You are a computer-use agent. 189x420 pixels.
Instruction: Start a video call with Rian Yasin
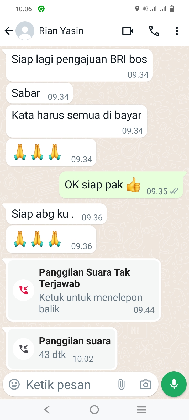pyautogui.click(x=128, y=31)
